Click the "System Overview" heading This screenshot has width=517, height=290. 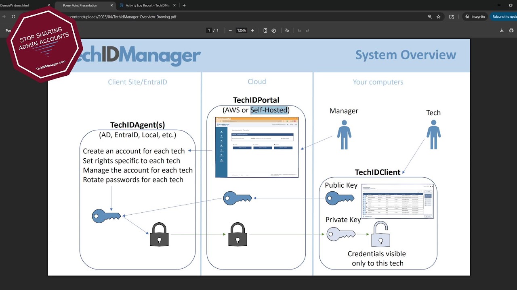click(406, 55)
